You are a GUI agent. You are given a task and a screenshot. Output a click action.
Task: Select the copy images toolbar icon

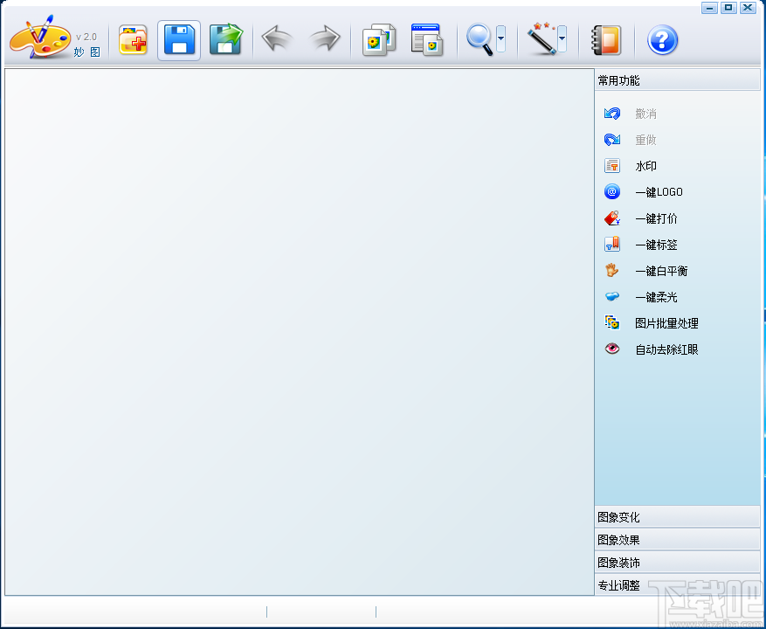tap(379, 40)
